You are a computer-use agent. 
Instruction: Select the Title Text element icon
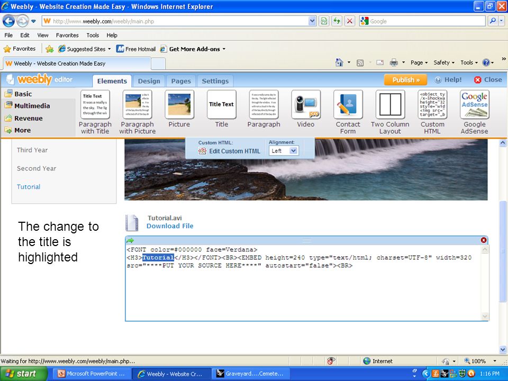(222, 105)
